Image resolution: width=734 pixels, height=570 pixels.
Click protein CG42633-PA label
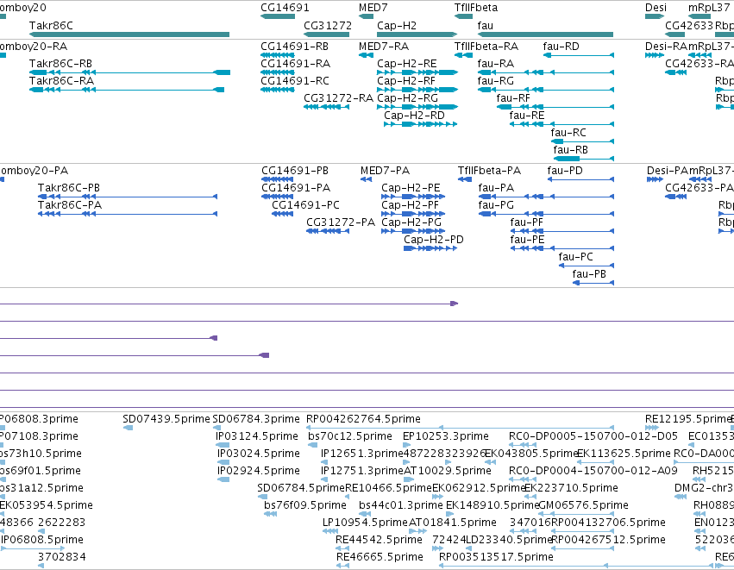tap(699, 188)
